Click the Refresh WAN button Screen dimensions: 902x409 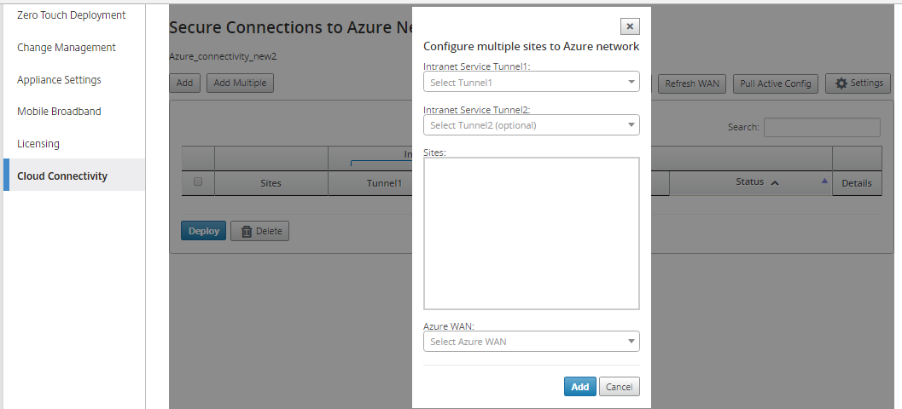(x=692, y=84)
